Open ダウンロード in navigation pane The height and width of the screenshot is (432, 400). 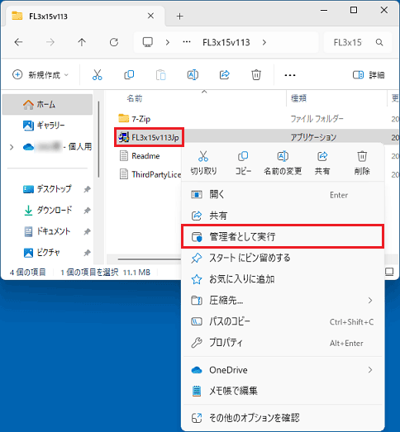pyautogui.click(x=47, y=210)
